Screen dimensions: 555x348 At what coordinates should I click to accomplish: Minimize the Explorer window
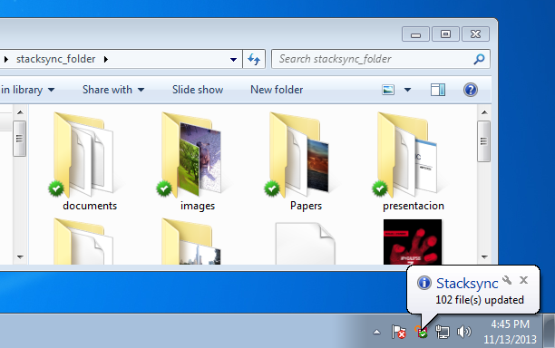[415, 34]
